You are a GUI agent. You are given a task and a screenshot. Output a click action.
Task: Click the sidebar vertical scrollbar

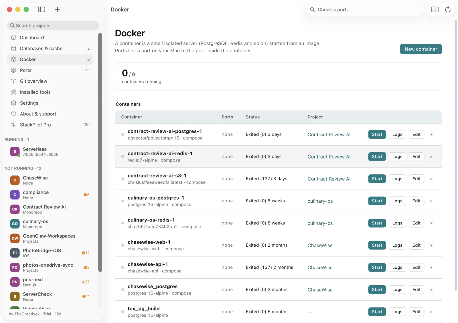[100, 152]
